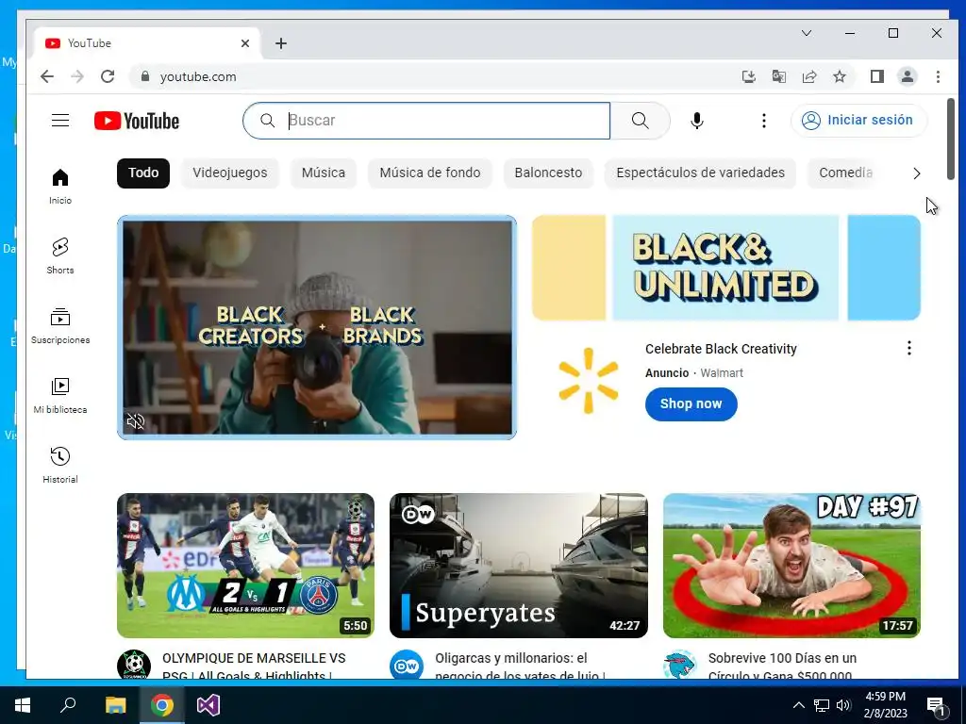The width and height of the screenshot is (966, 724).
Task: Click the youtube.com address bar
Action: tap(431, 76)
